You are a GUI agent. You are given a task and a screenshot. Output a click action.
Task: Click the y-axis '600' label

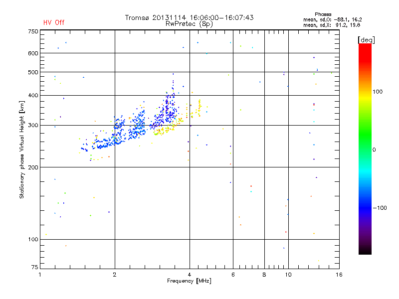point(33,53)
